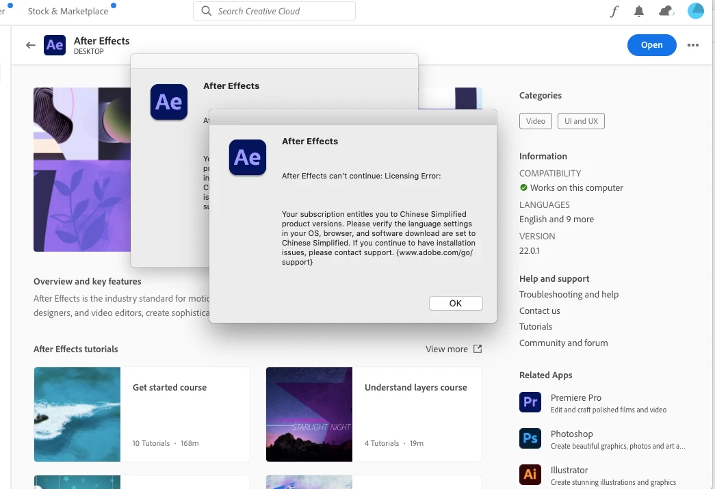Click the Illustrator app icon
The image size is (715, 489).
pyautogui.click(x=530, y=475)
